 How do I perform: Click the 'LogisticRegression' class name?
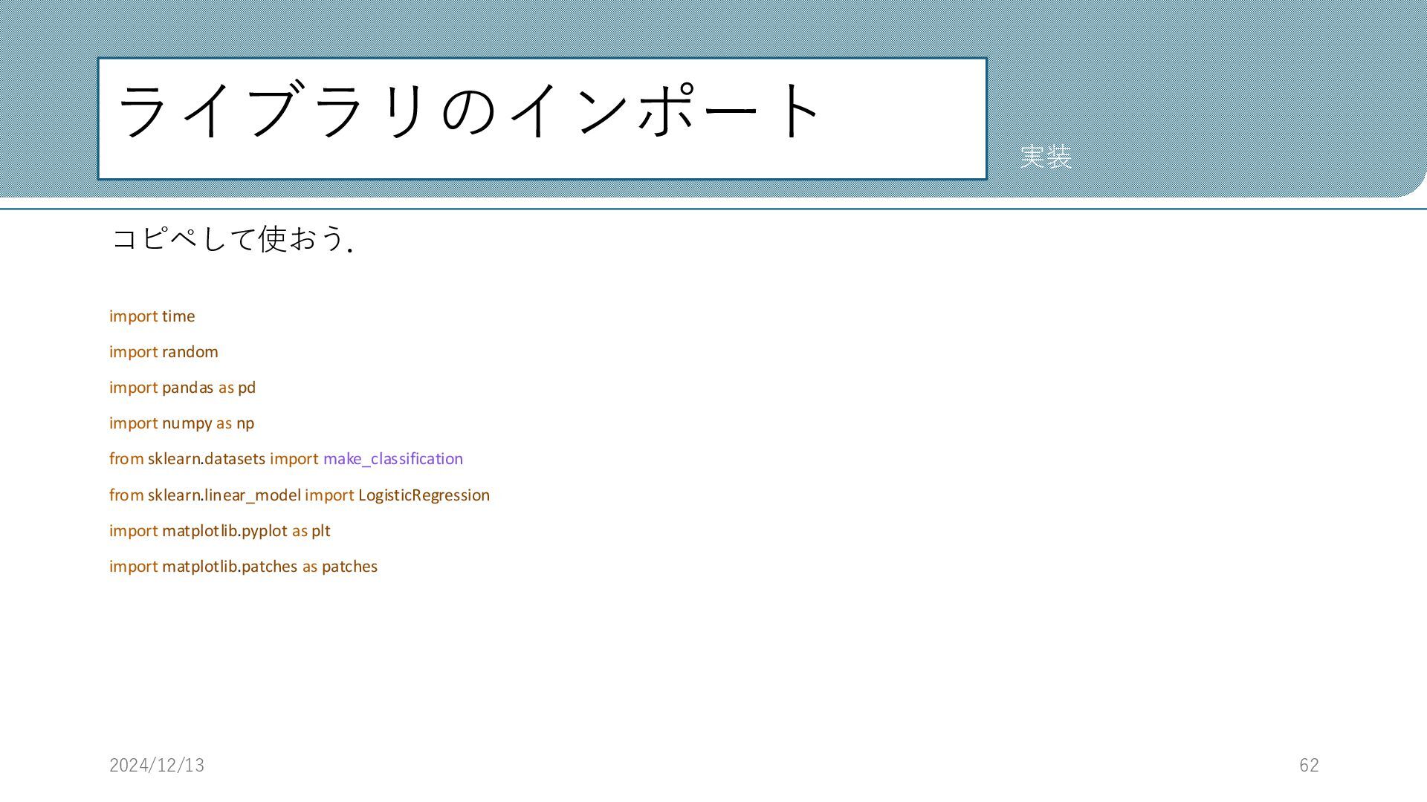click(x=424, y=495)
